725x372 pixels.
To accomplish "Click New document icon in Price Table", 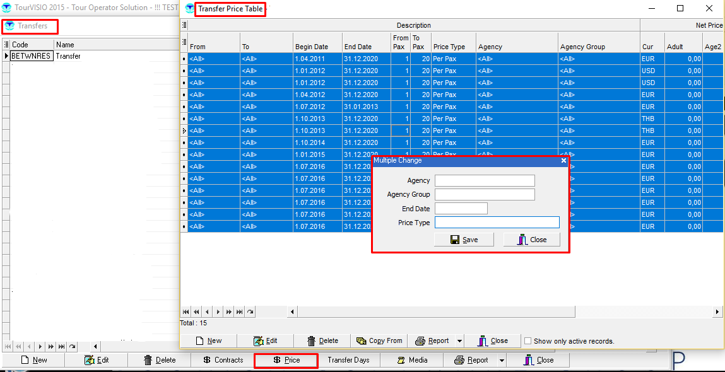I will [199, 341].
